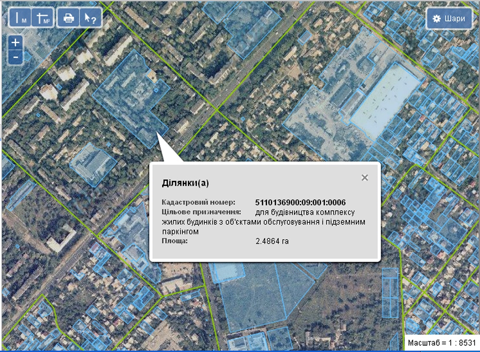
Task: Select the large light-roofed warehouse parcel
Action: 386,101
